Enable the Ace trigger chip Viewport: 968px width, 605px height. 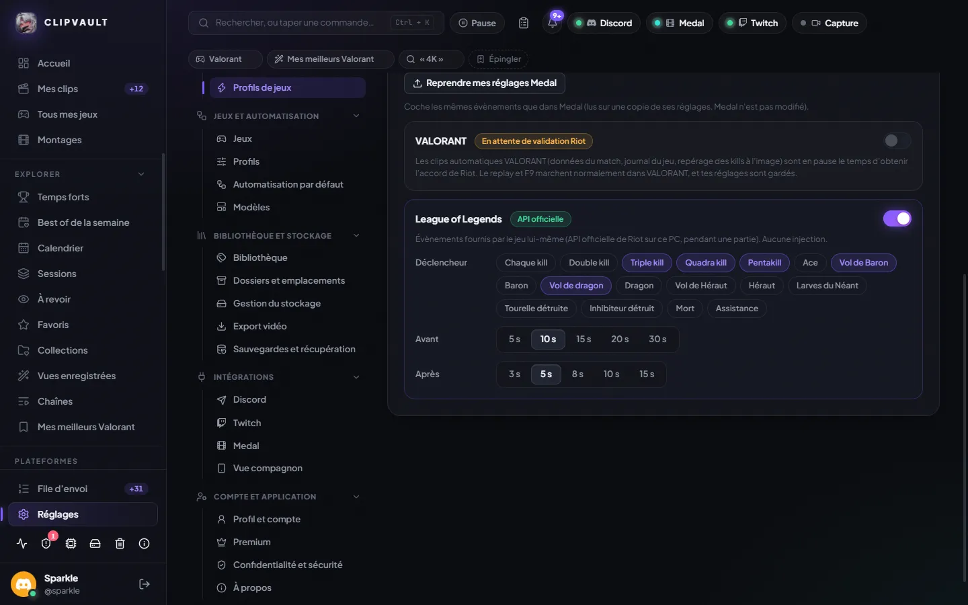pyautogui.click(x=810, y=263)
